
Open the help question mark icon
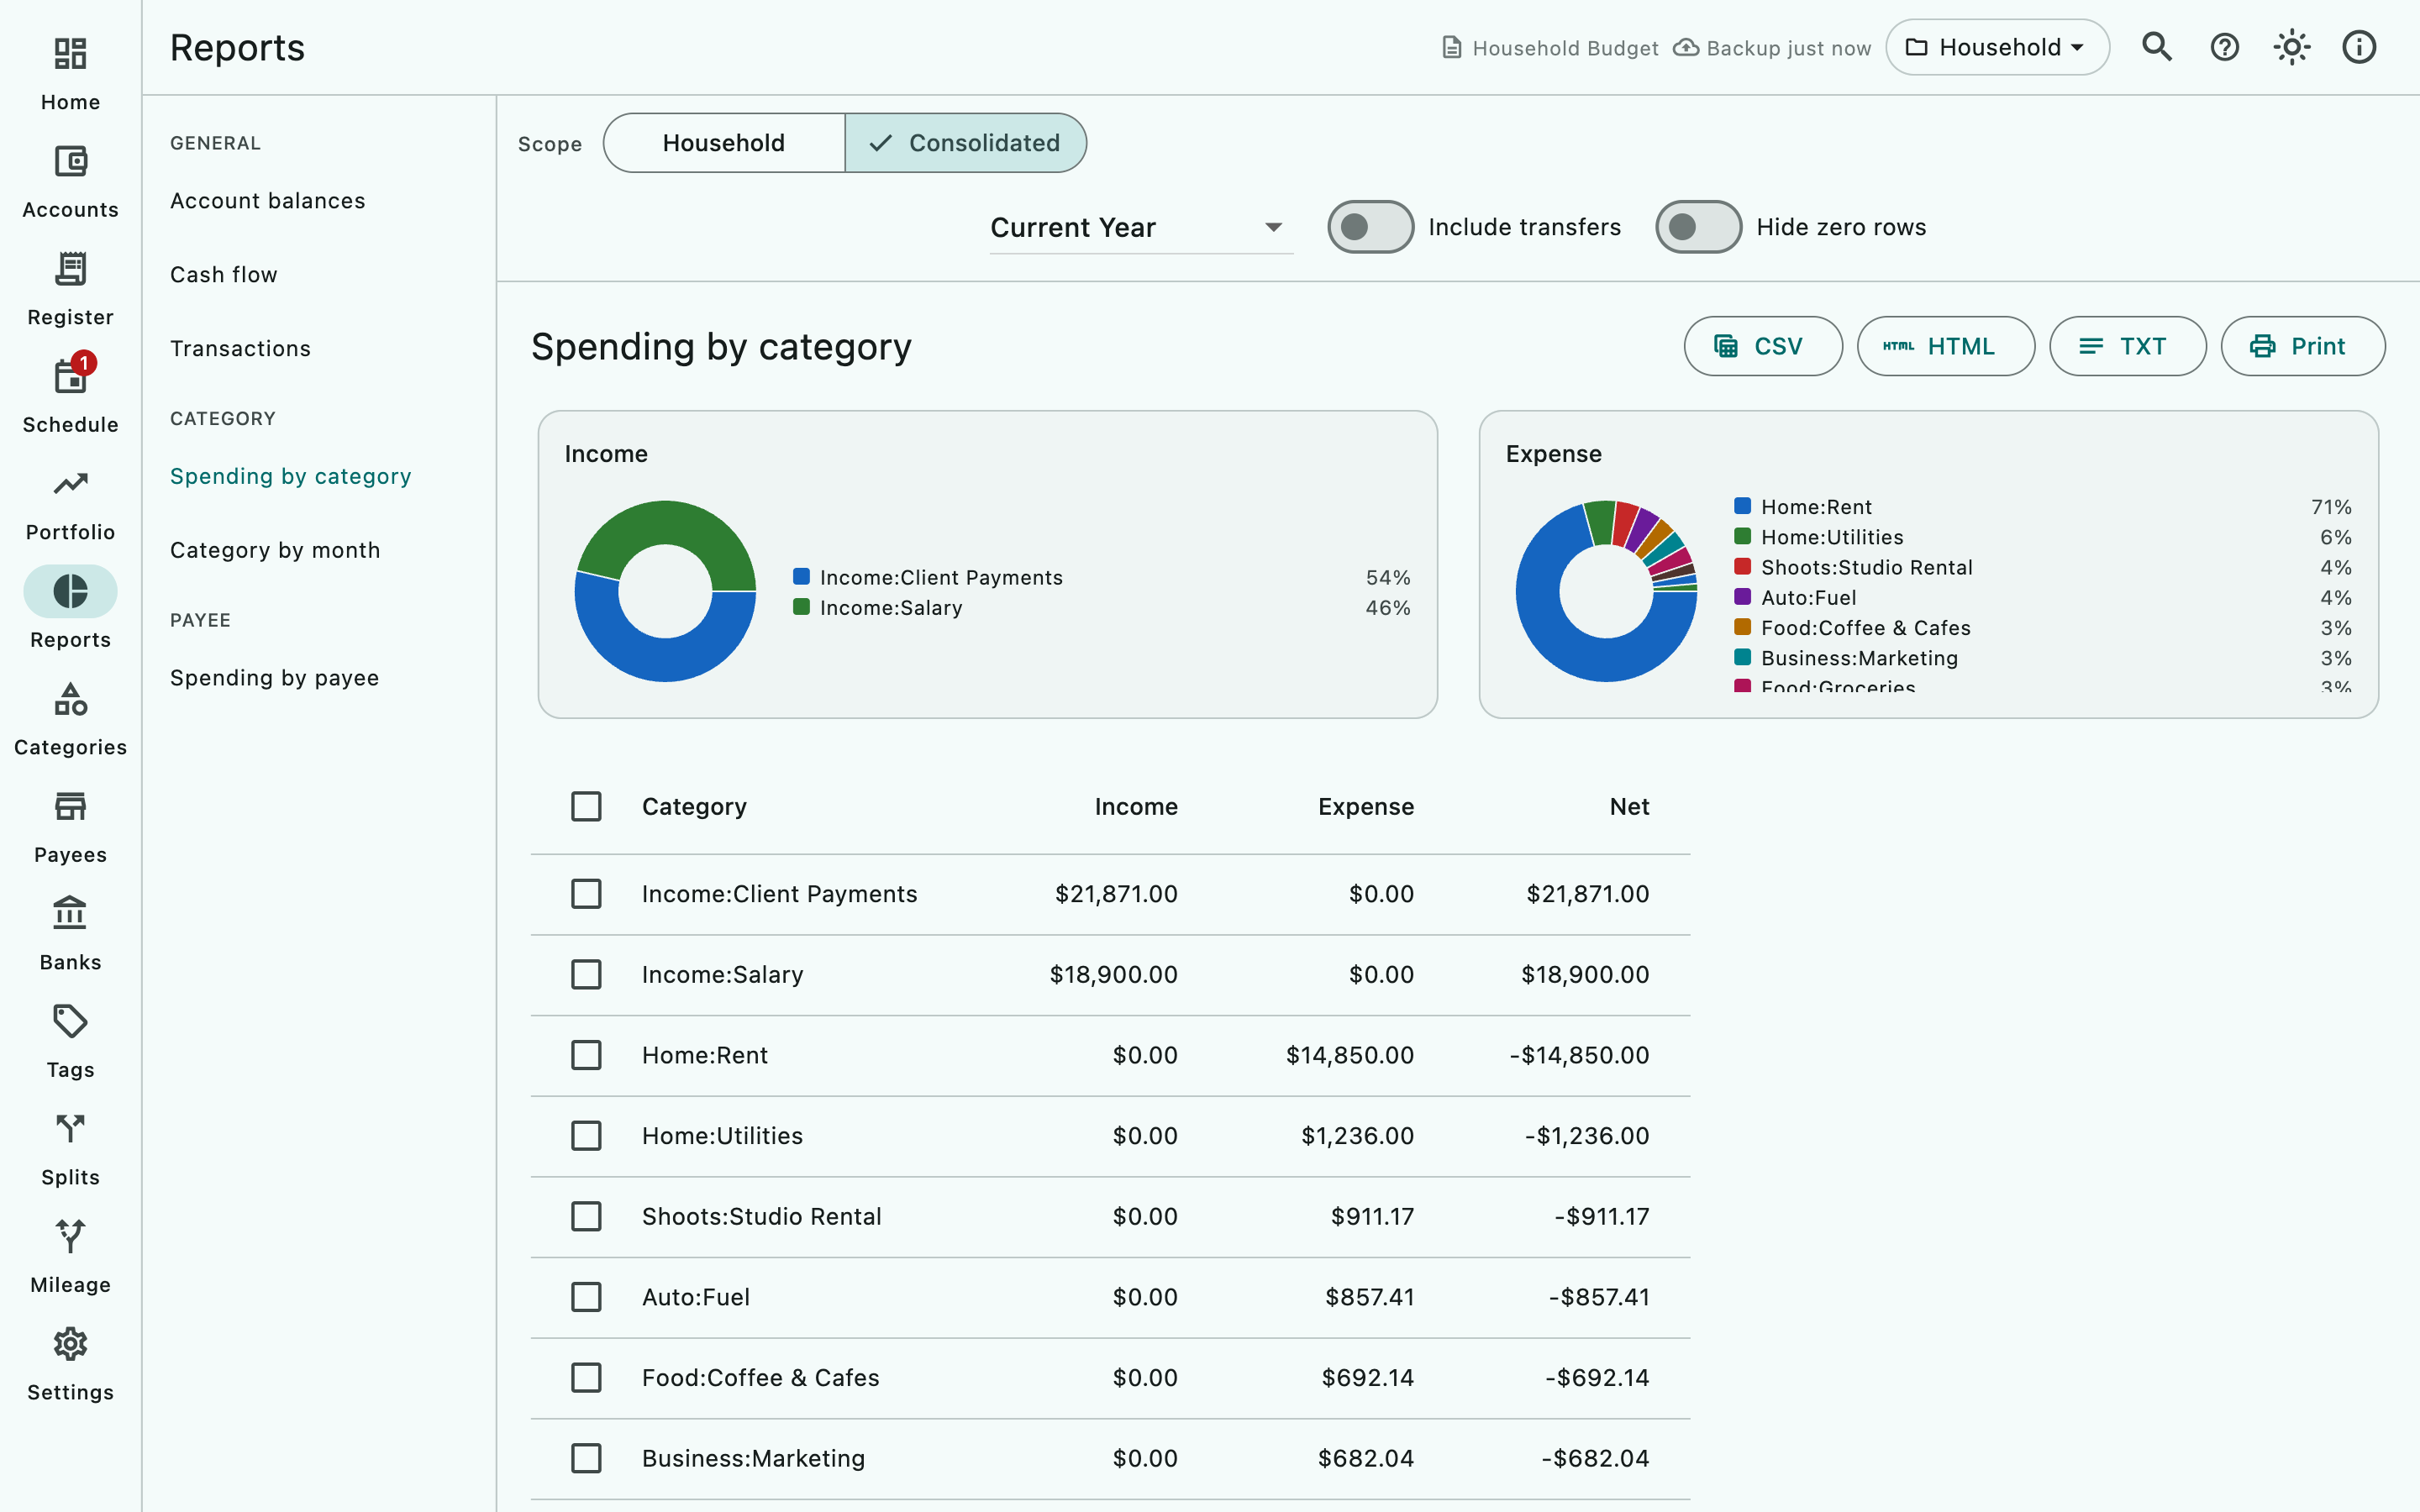pyautogui.click(x=2224, y=47)
